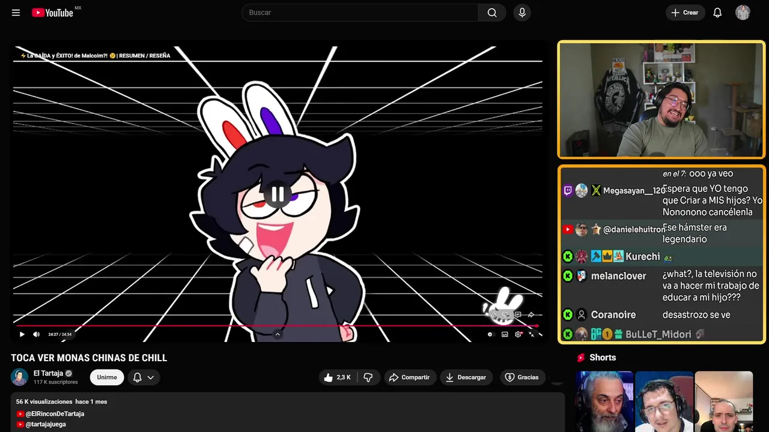Click the small play icon in player bar
This screenshot has width=769, height=432.
point(22,334)
